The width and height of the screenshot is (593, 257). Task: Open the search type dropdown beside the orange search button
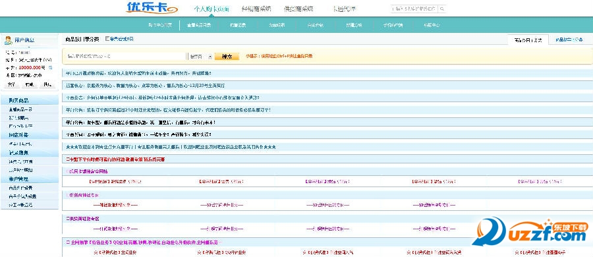(200, 57)
